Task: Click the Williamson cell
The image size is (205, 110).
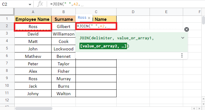Action: [x=64, y=34]
